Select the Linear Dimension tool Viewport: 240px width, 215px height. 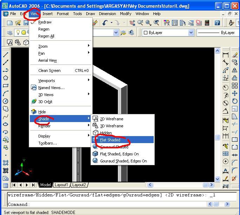[226, 55]
